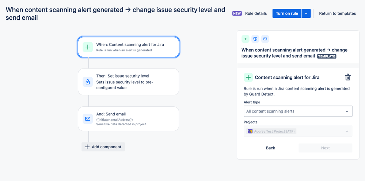The width and height of the screenshot is (365, 181).
Task: Click the Audrey Test Project avatar icon
Action: [x=250, y=131]
